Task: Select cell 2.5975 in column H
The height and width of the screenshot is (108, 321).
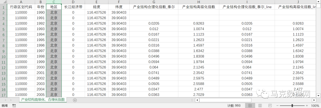Action: [199, 78]
